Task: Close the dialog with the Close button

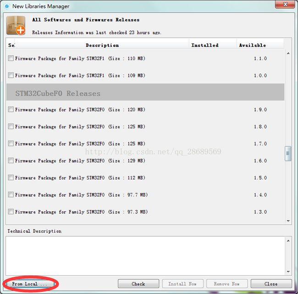Action: click(271, 284)
